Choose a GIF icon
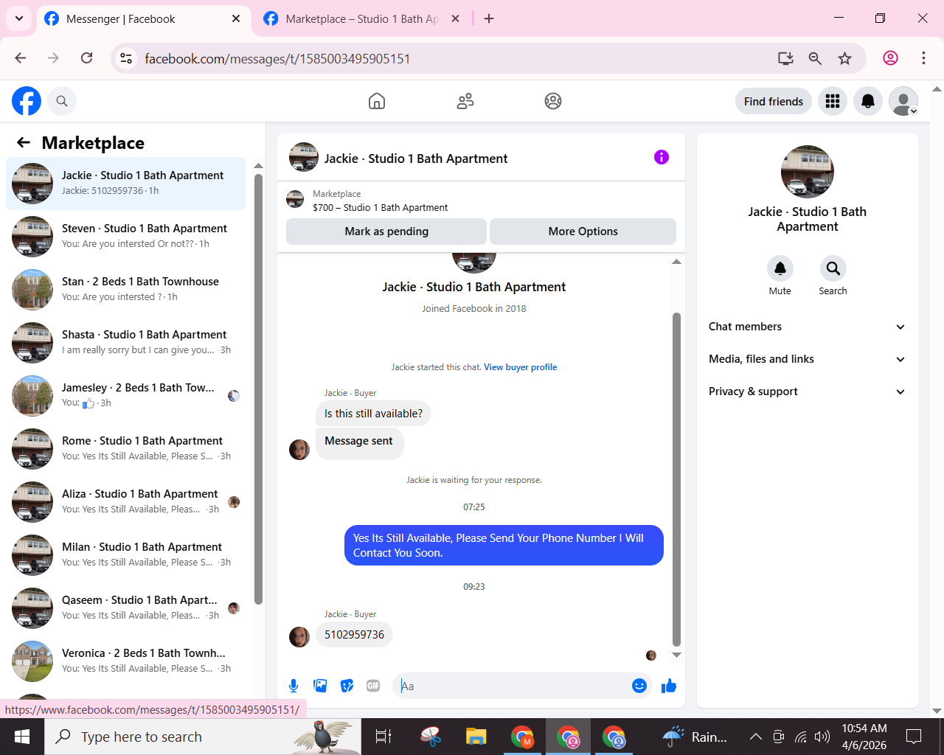This screenshot has height=755, width=944. click(373, 686)
